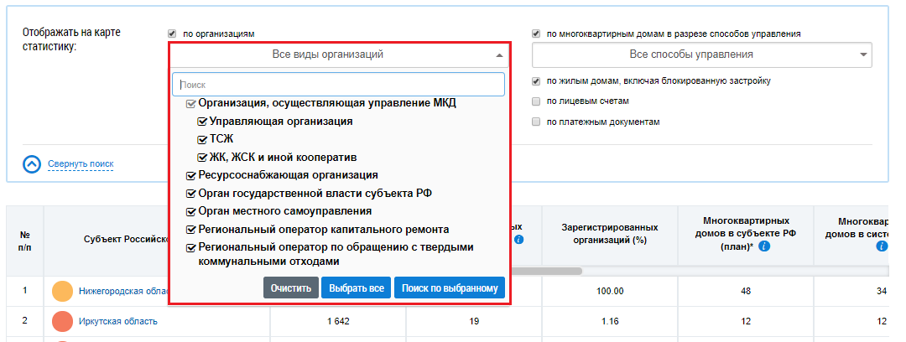Viewport: 906px width, 342px height.
Task: Click the red circle for Иркутская область
Action: click(x=62, y=321)
